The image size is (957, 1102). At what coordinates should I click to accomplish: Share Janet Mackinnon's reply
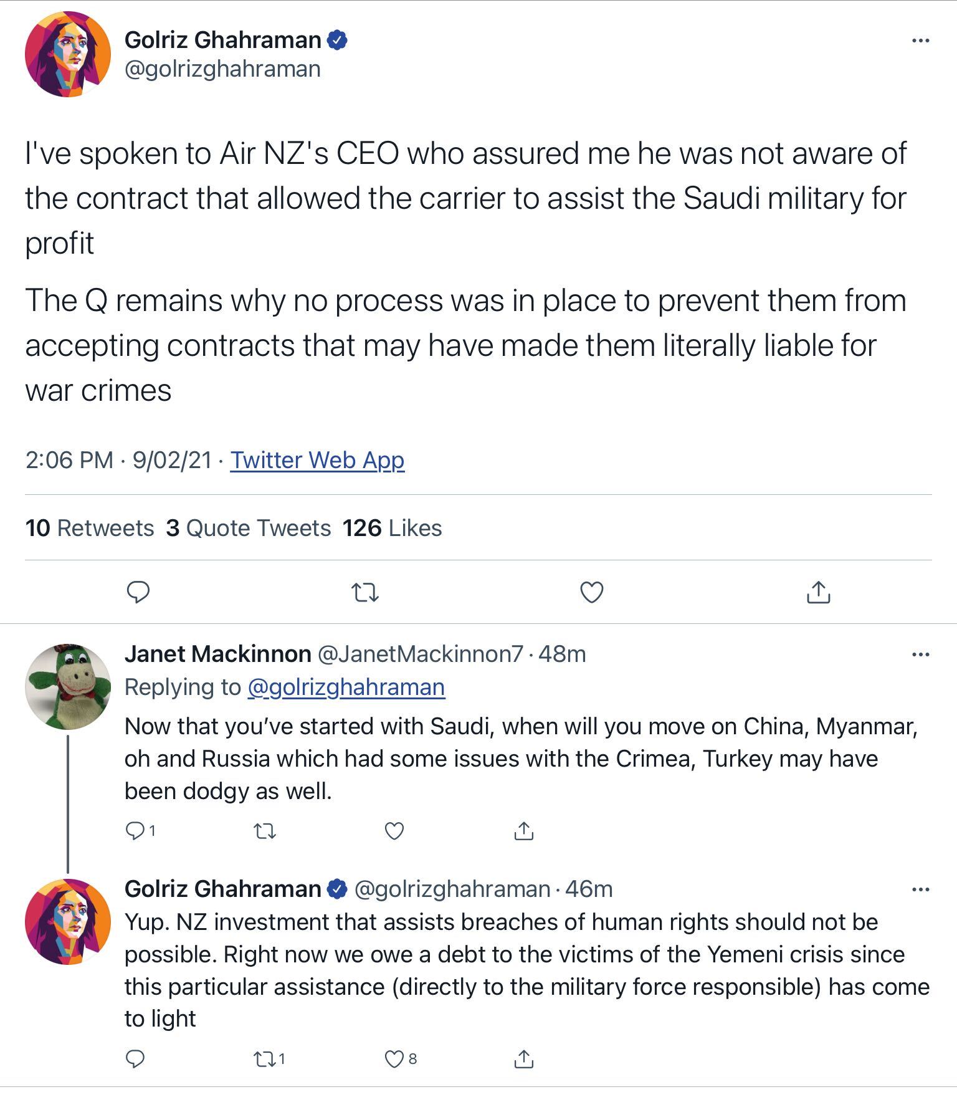(x=524, y=830)
